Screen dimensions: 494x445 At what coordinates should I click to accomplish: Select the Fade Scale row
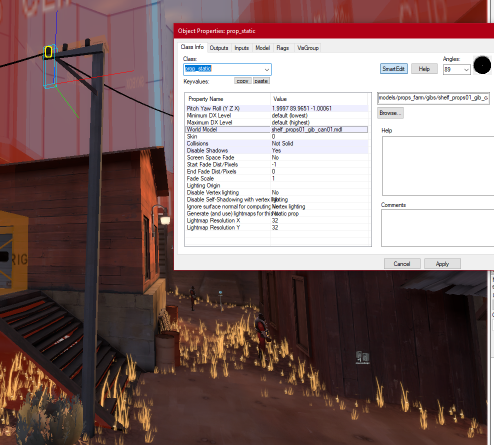click(276, 178)
